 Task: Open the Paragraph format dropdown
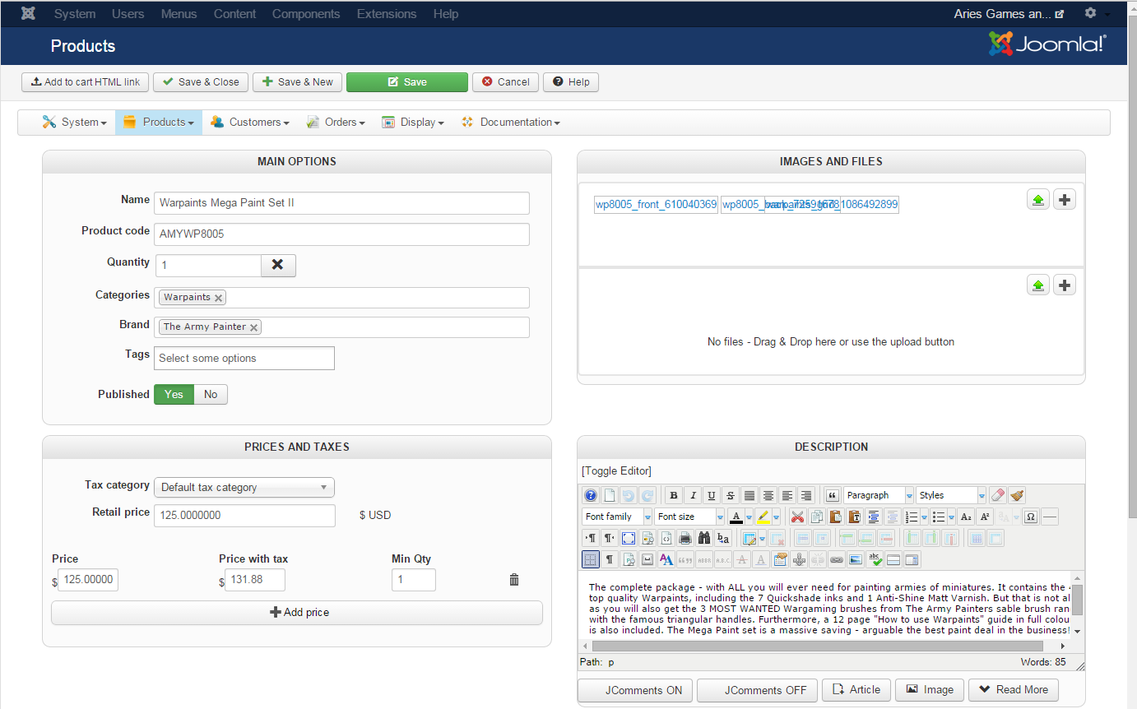(x=879, y=495)
